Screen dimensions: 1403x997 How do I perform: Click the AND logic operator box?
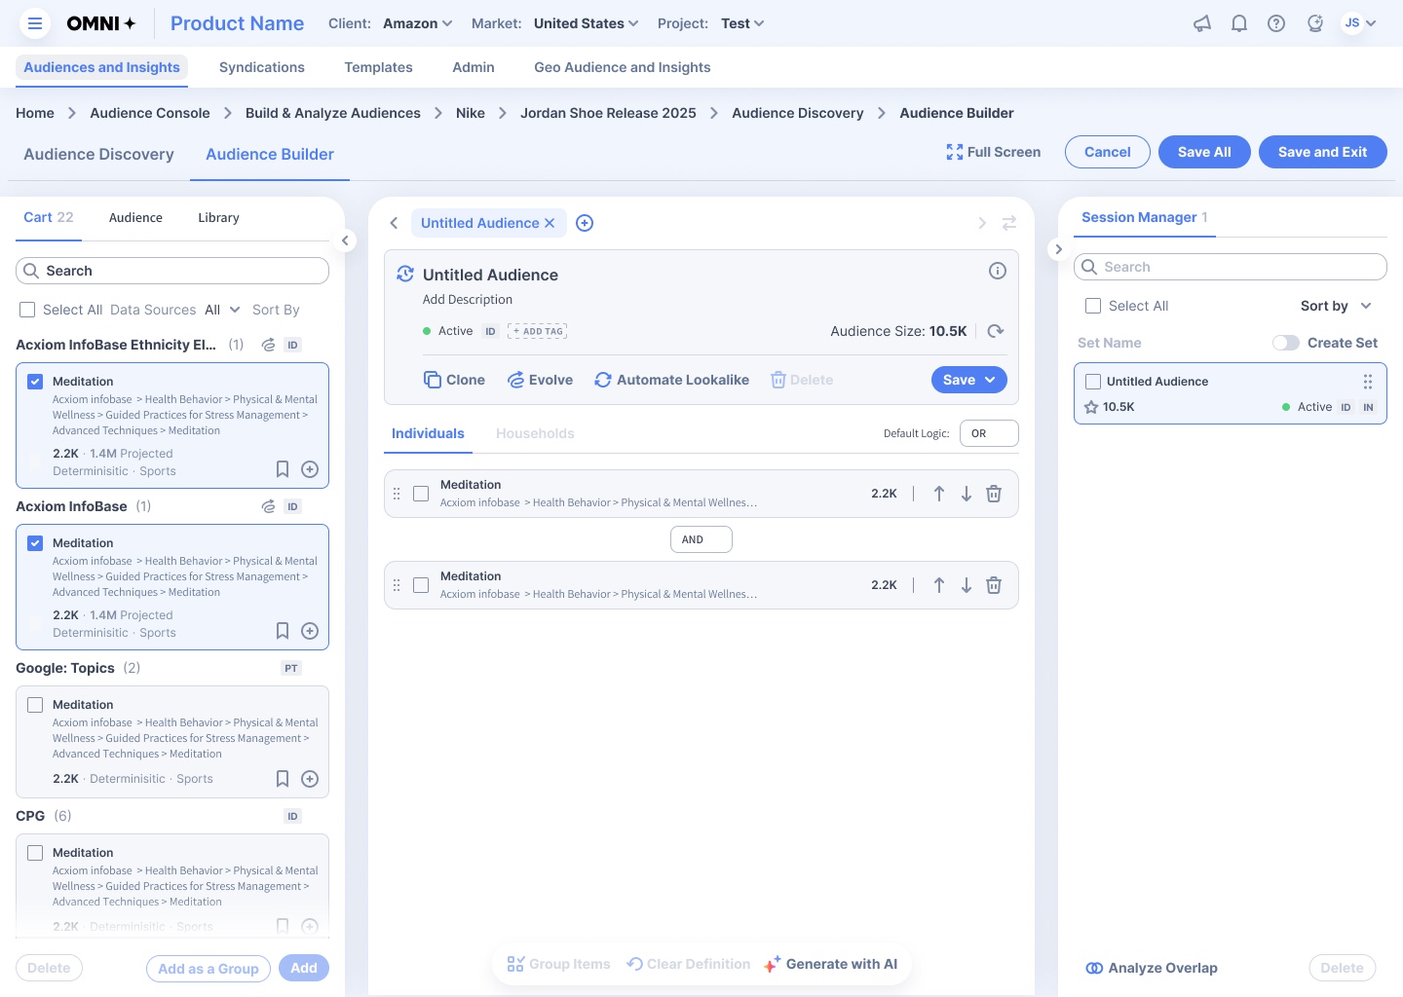pos(701,539)
